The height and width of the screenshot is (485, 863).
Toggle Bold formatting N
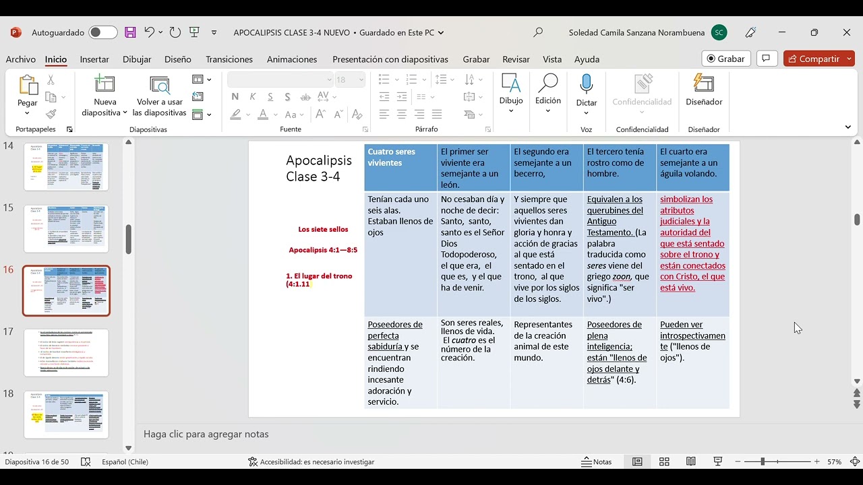[x=235, y=97]
